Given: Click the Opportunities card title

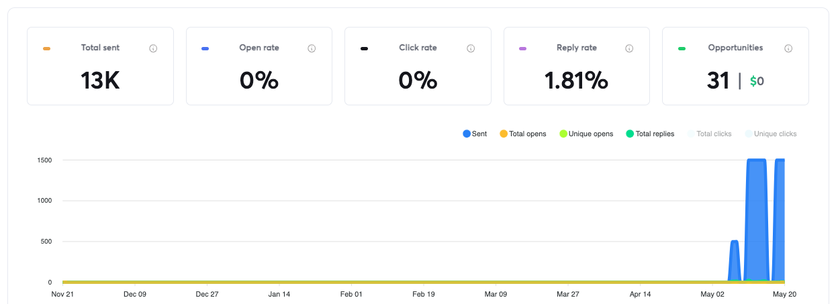Looking at the screenshot, I should 735,48.
